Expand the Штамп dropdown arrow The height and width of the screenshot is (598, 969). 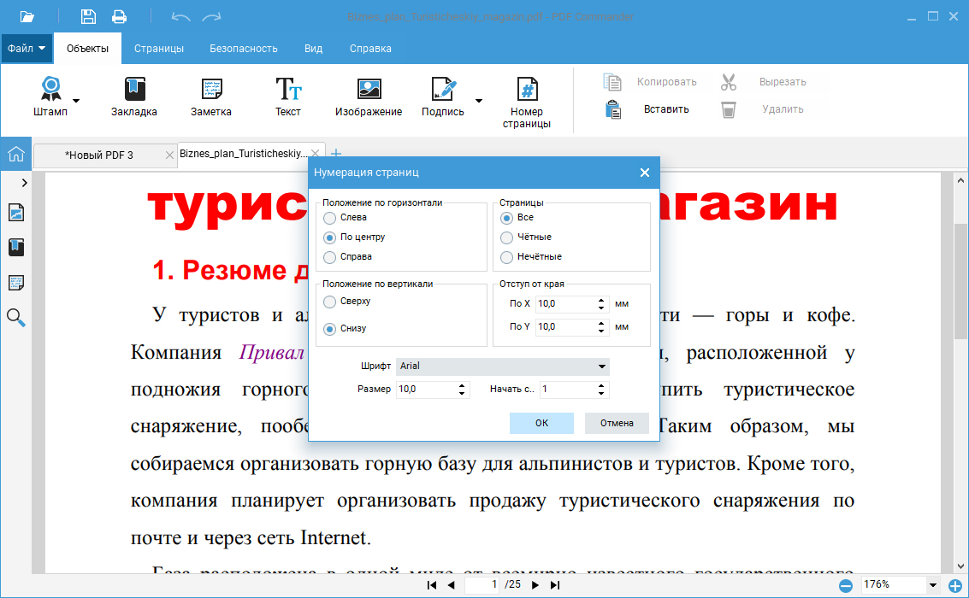(x=76, y=101)
